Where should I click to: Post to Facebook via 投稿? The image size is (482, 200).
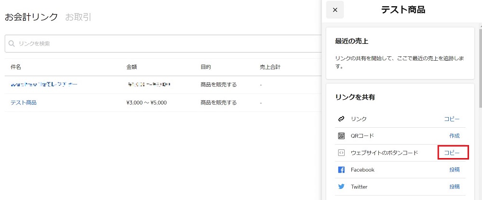tap(454, 170)
